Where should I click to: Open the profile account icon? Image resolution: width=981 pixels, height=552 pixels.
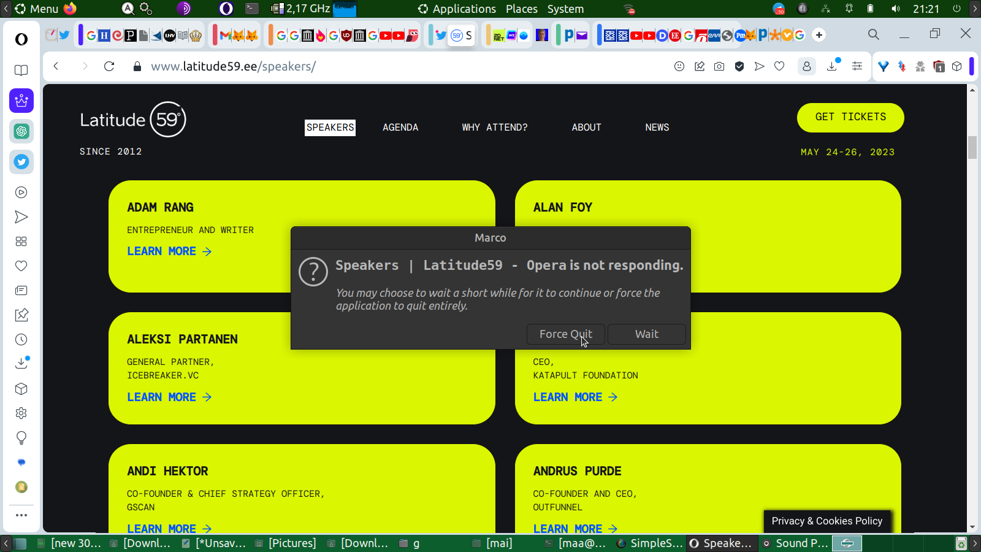[x=807, y=66]
